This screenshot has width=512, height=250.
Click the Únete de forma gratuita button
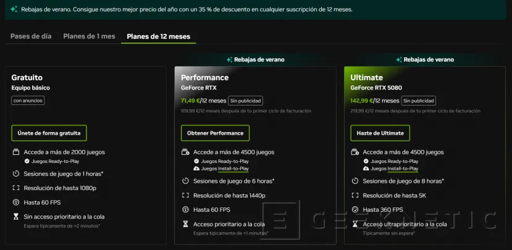pyautogui.click(x=49, y=133)
